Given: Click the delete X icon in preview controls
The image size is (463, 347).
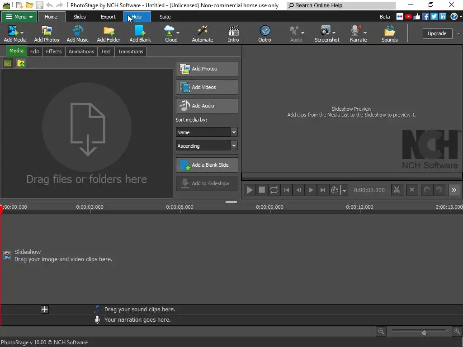Looking at the screenshot, I should tap(412, 190).
